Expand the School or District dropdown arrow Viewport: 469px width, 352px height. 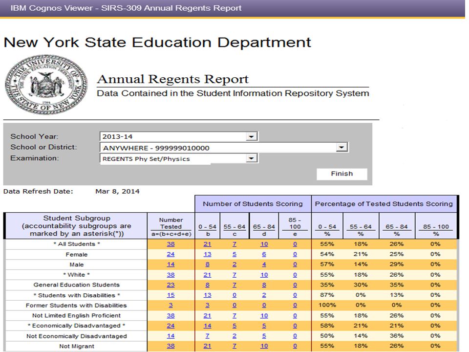coord(341,147)
